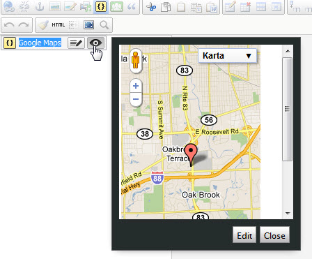Click the preview scrollbar down arrow

288,213
